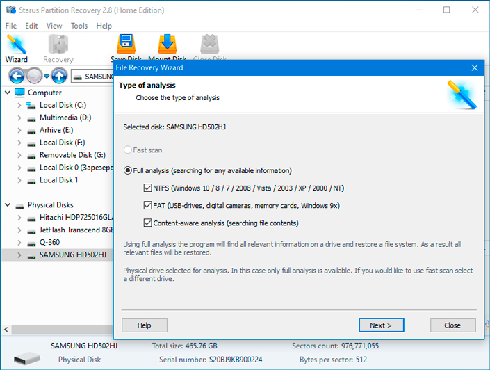Collapse the Computer tree node
Screen dimensions: 490x370
click(x=8, y=92)
